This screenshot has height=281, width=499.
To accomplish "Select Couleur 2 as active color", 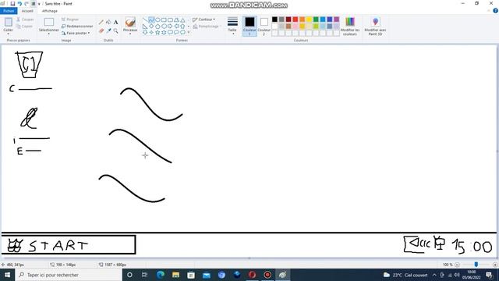I will point(264,26).
